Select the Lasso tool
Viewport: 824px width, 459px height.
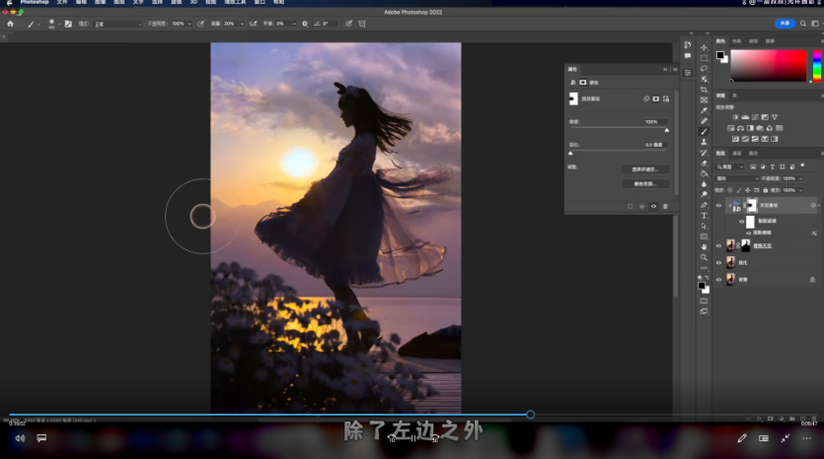[x=704, y=69]
